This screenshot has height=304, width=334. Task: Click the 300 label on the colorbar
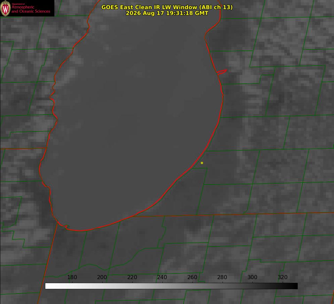(x=252, y=277)
